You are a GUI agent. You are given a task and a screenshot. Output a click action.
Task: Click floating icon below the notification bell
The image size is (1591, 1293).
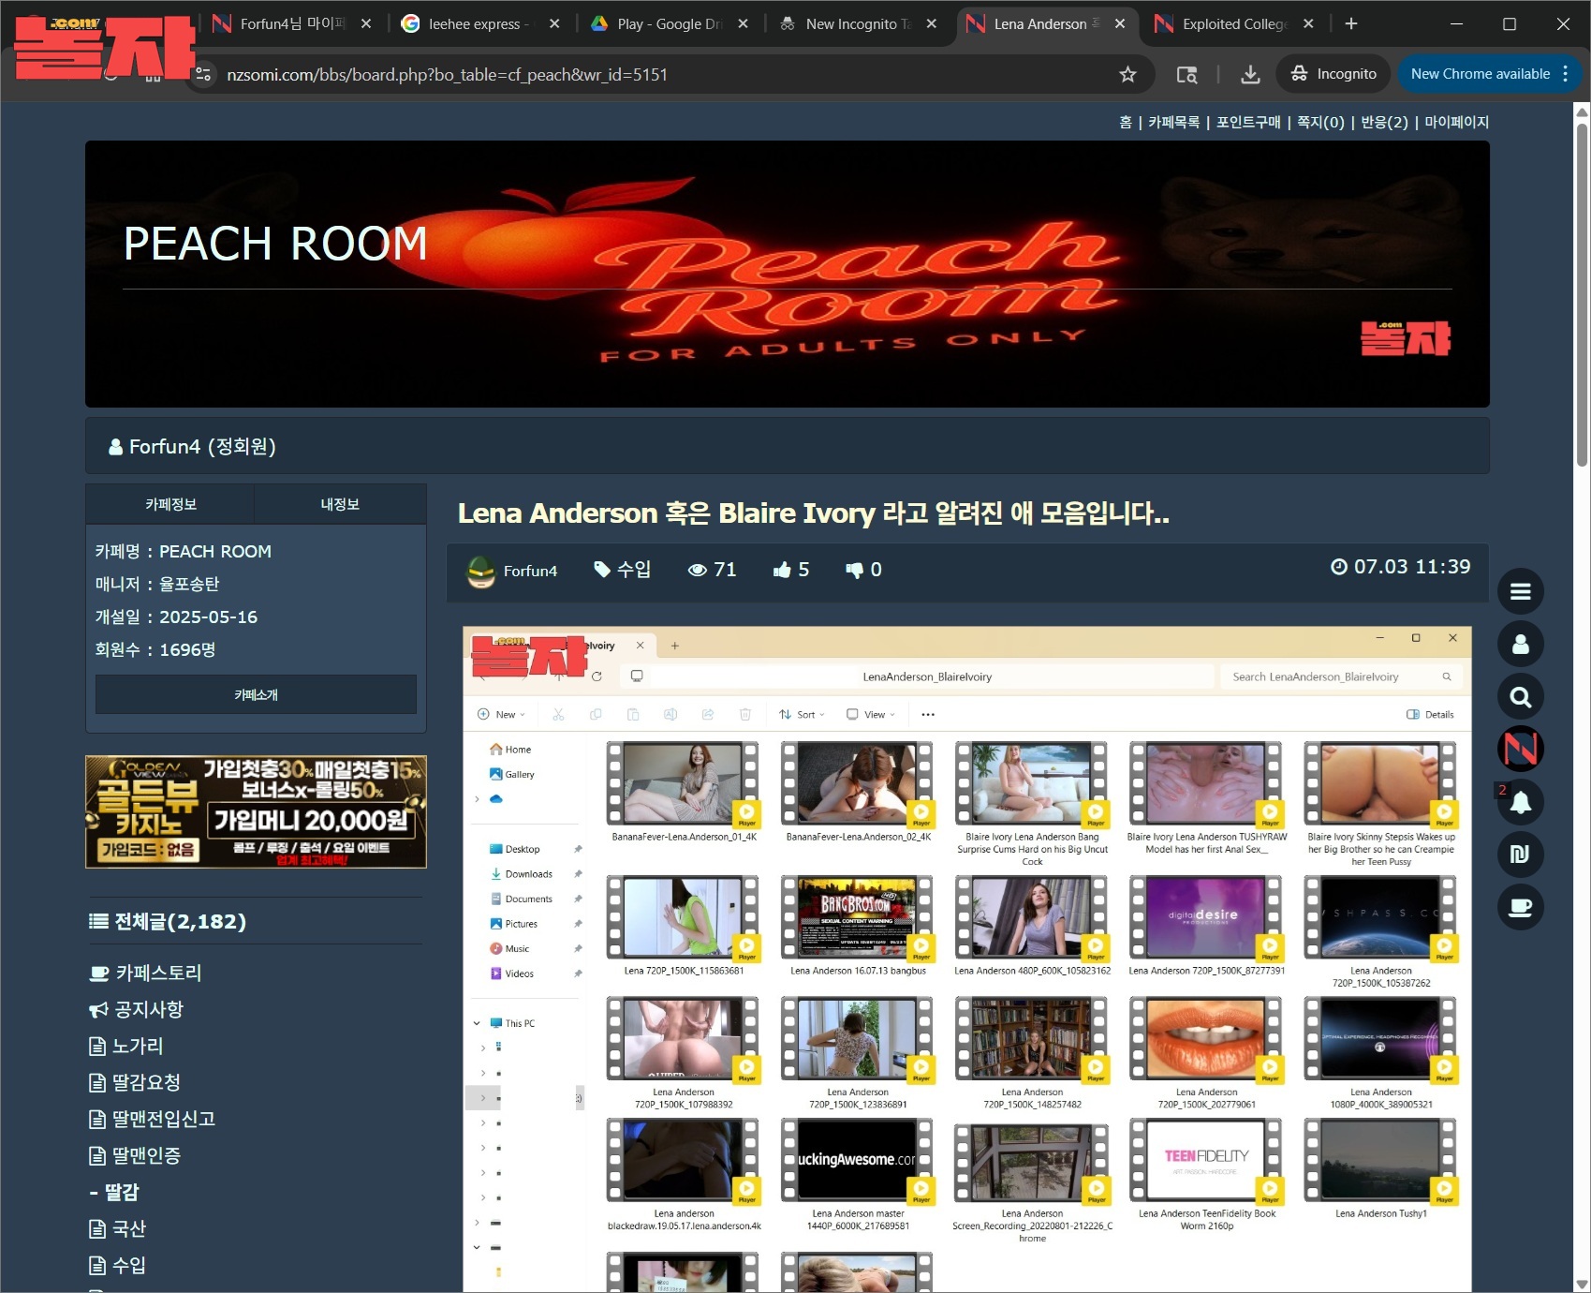[x=1521, y=855]
